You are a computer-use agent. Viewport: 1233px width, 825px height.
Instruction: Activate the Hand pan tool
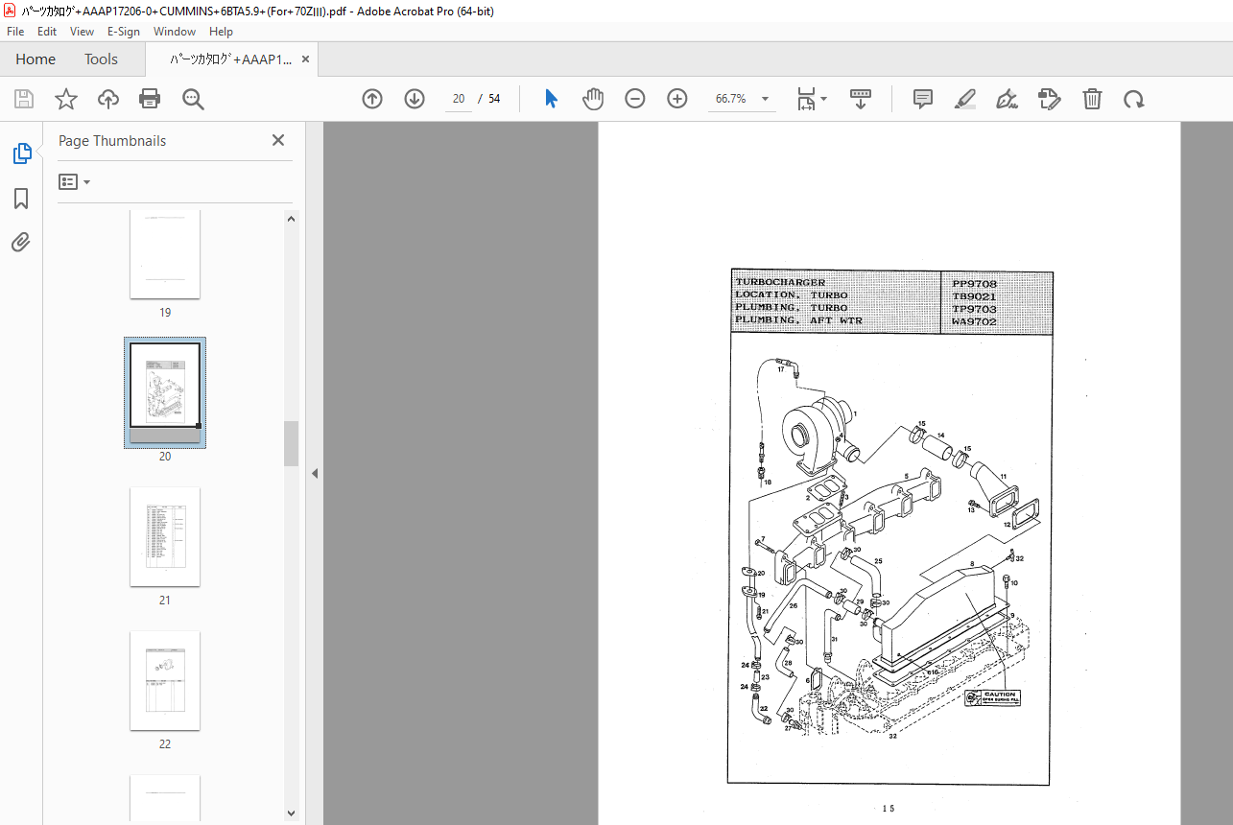[x=593, y=99]
